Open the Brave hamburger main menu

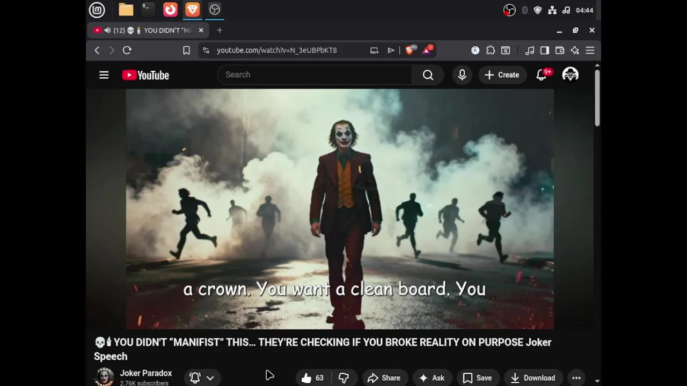point(590,50)
